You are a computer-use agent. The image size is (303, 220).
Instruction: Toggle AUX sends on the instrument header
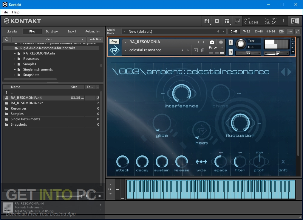click(x=293, y=48)
